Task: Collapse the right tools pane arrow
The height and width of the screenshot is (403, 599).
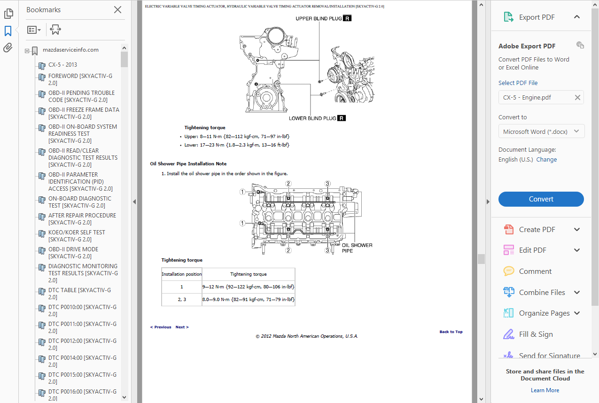Action: 488,201
